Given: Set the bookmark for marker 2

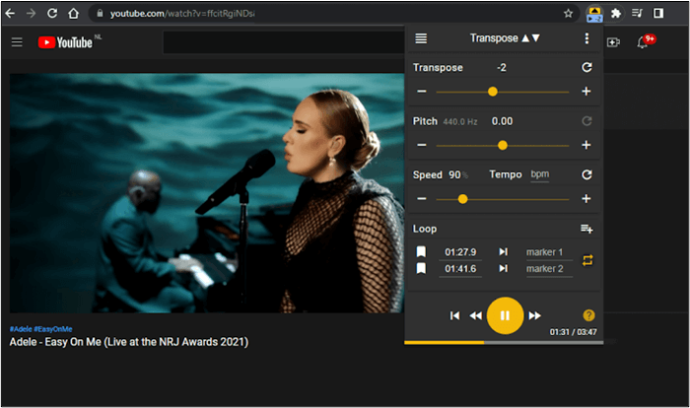Looking at the screenshot, I should 421,268.
